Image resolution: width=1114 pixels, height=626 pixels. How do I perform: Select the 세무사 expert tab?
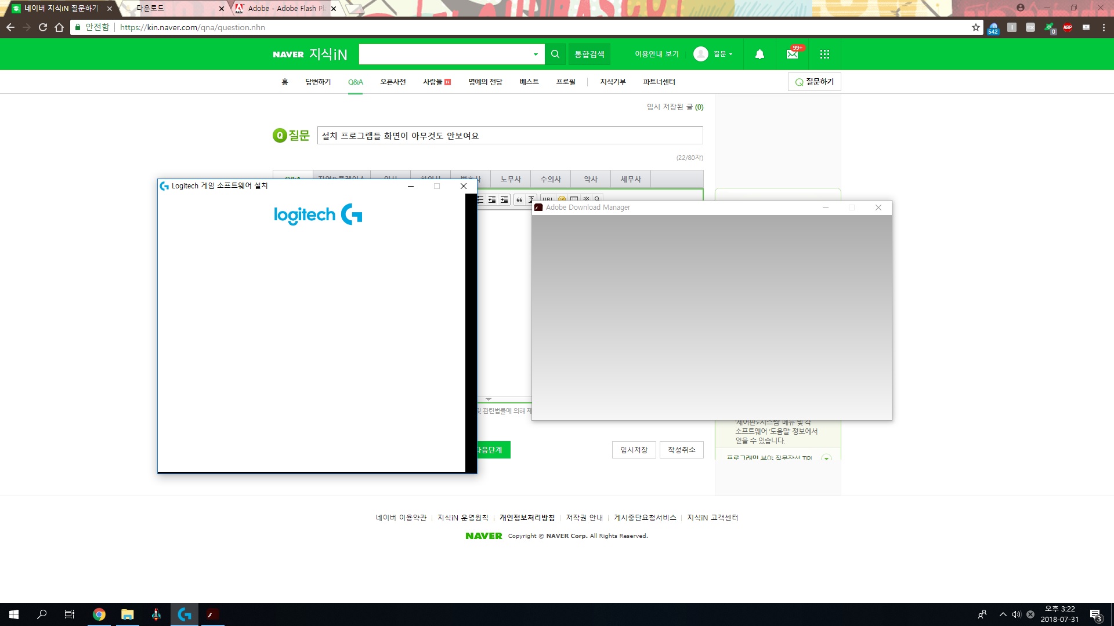coord(631,179)
